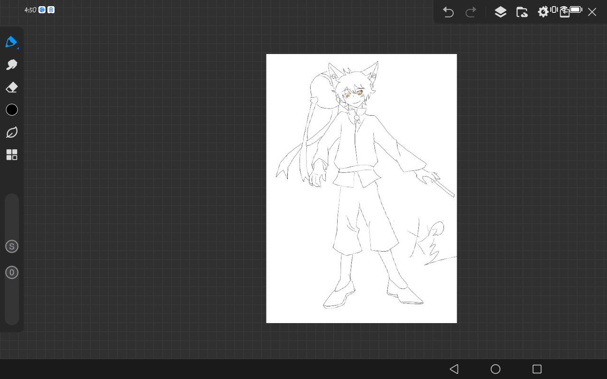607x379 pixels.
Task: Open the cloud folder gallery
Action: pyautogui.click(x=522, y=12)
